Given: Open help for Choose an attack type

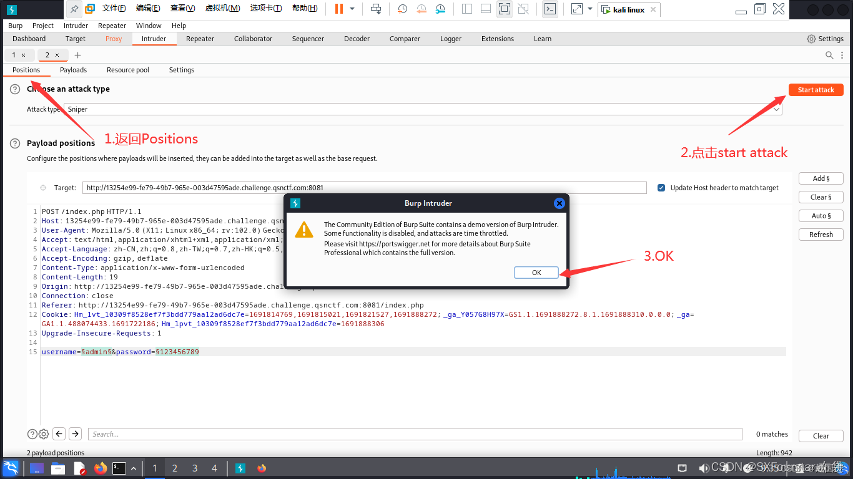Looking at the screenshot, I should point(15,90).
